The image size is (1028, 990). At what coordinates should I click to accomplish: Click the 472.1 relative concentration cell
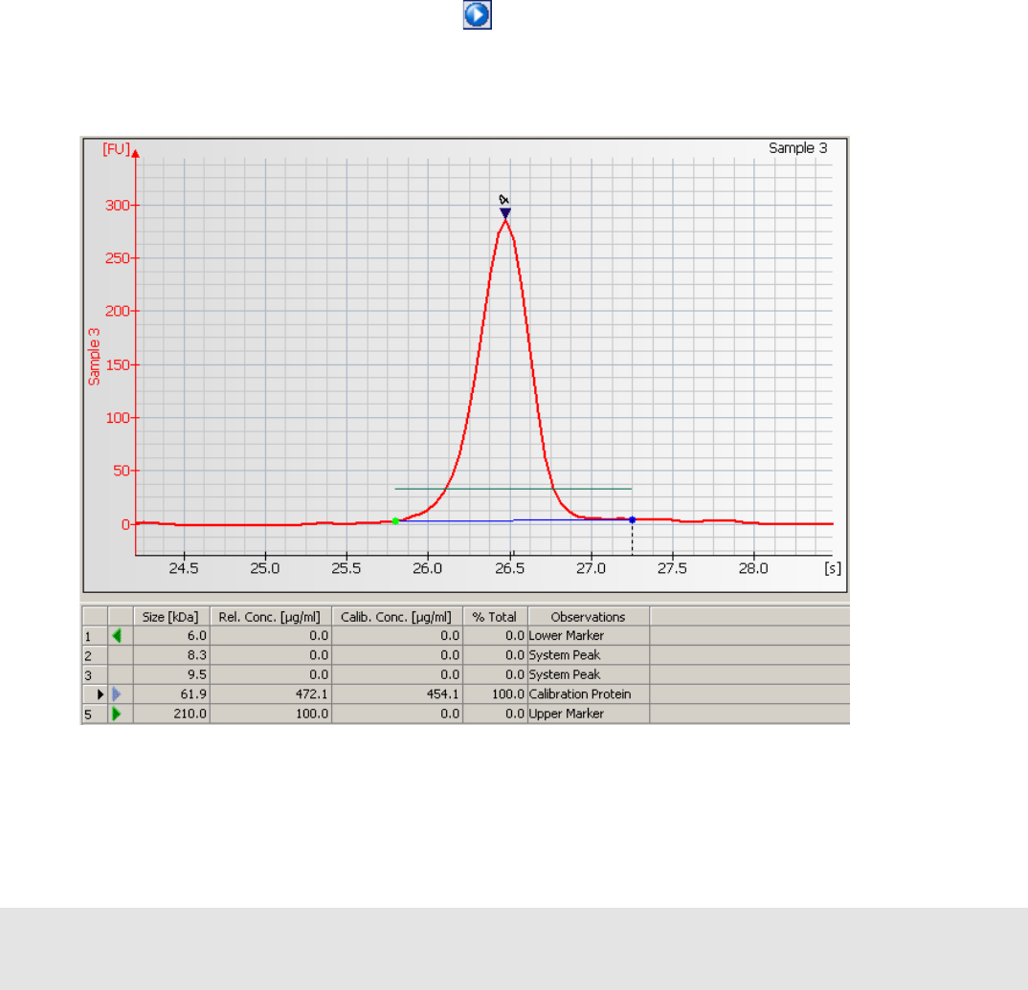click(270, 693)
